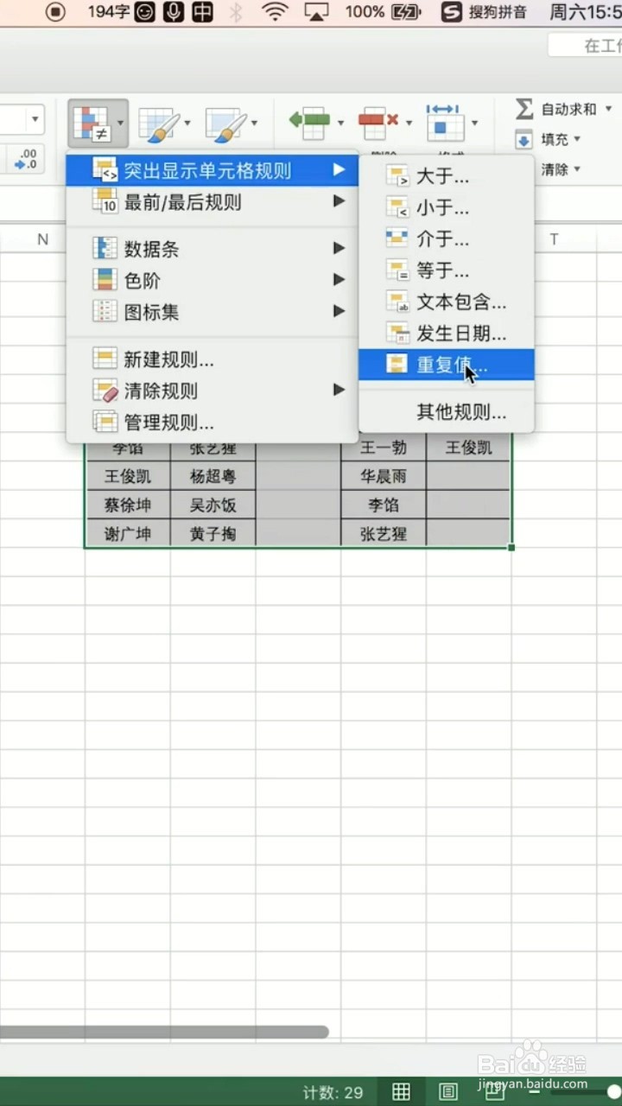The image size is (622, 1106).
Task: Click the 填充 fill button
Action: [549, 139]
